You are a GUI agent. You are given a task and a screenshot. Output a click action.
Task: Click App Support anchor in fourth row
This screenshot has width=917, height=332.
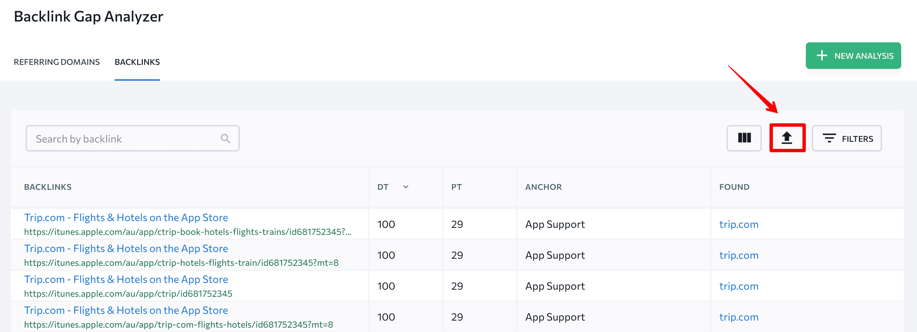coord(555,318)
